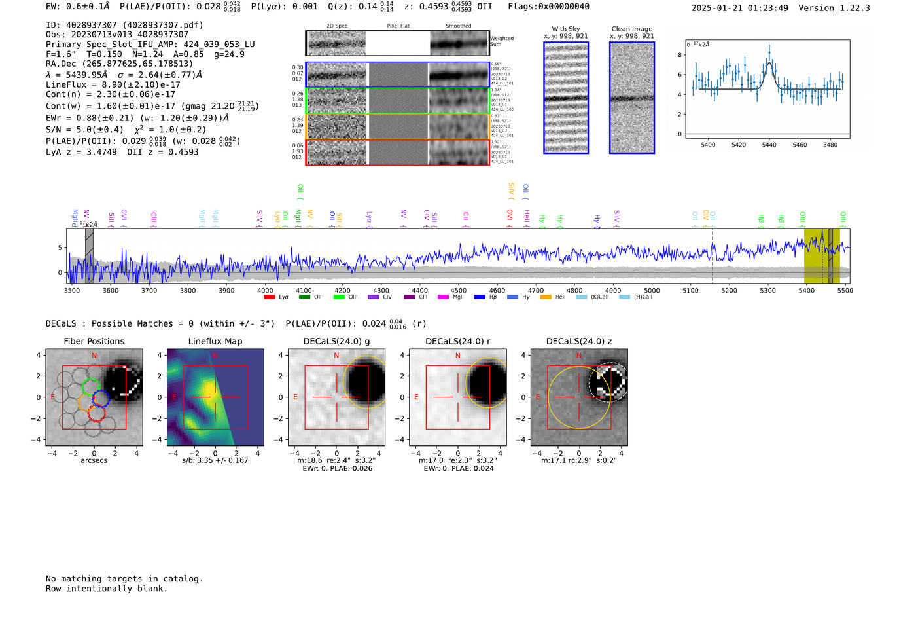Click the LineFlux = 8.90(±2.10)e-17 text
This screenshot has height=624, width=916.
113,84
